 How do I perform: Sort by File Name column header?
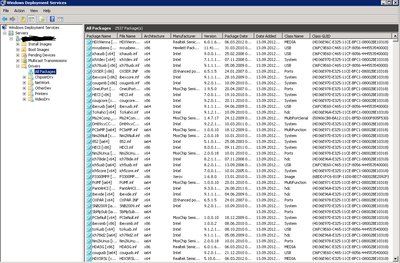[129, 36]
